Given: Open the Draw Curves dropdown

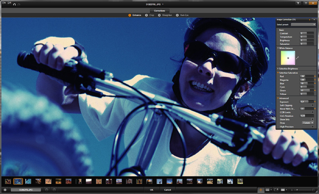Looking at the screenshot, I should tap(308, 123).
